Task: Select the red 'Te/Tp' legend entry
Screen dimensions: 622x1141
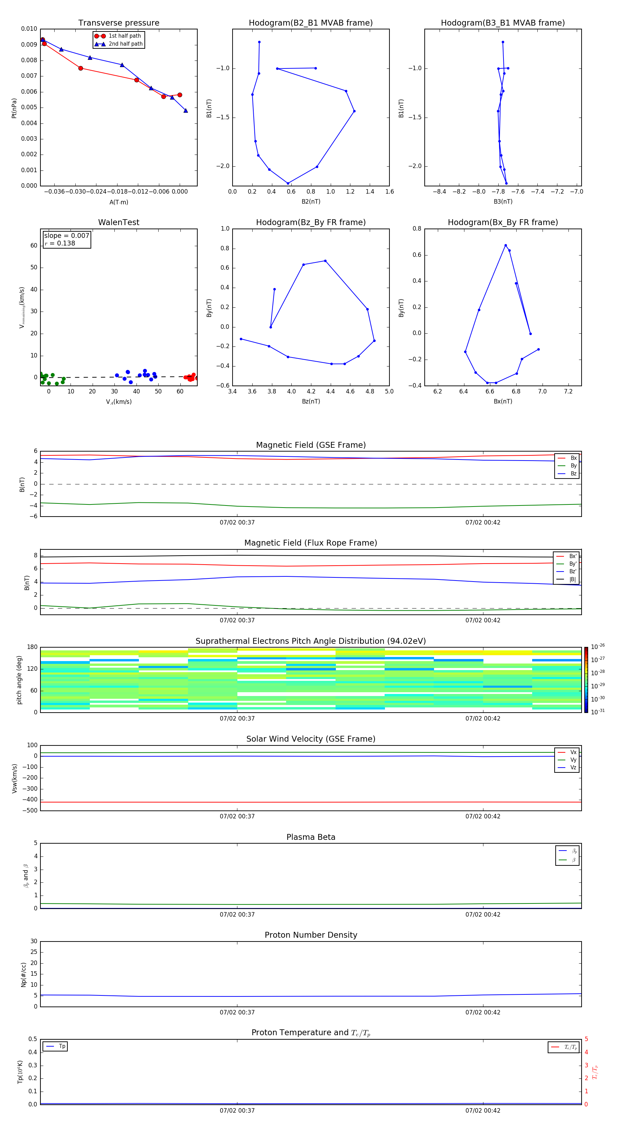Action: click(x=564, y=1047)
